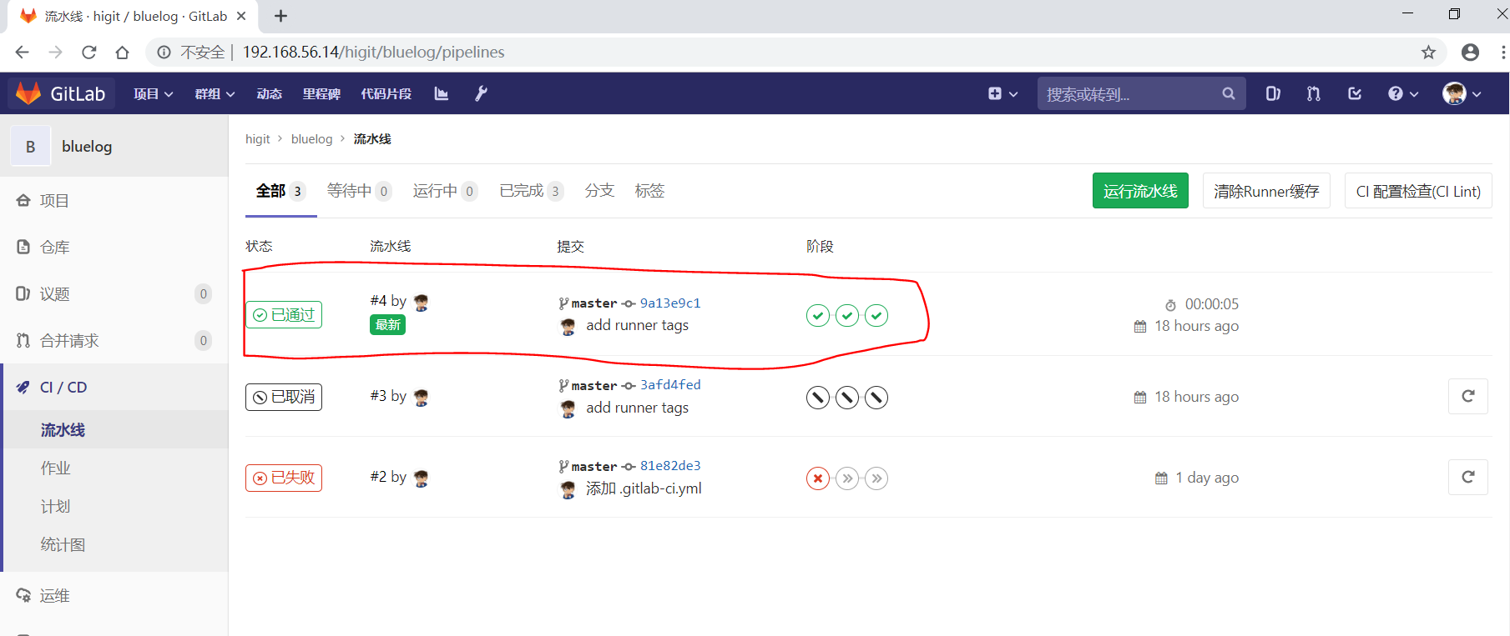
Task: Go back in the browser
Action: tap(23, 53)
